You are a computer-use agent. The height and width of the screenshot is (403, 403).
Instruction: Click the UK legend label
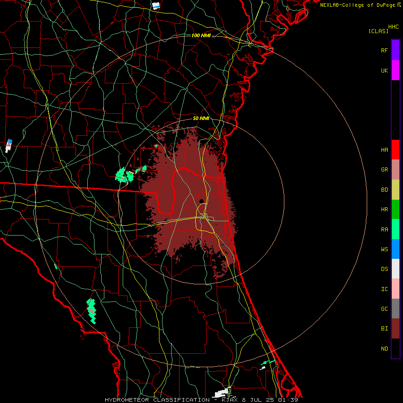pos(384,70)
